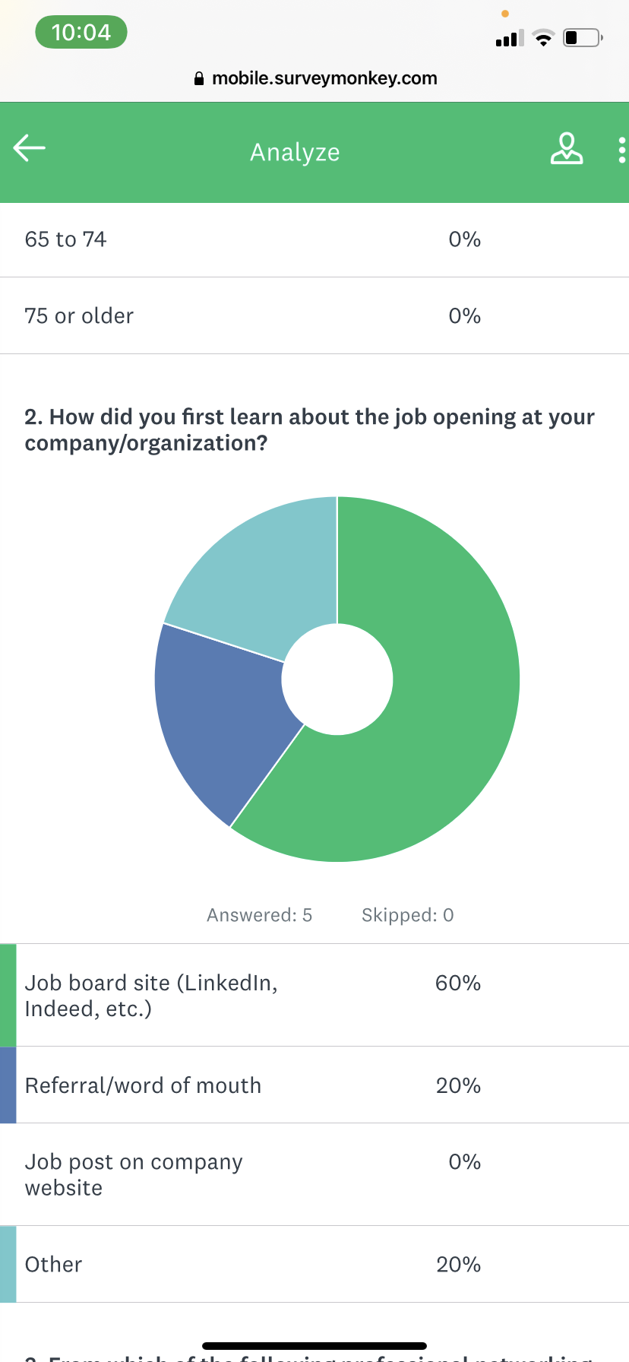Tap the home indicator bar at bottom

pyautogui.click(x=314, y=1345)
